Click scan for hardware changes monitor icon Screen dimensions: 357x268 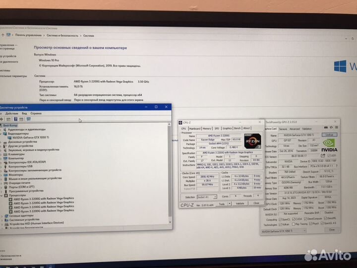click(x=28, y=119)
